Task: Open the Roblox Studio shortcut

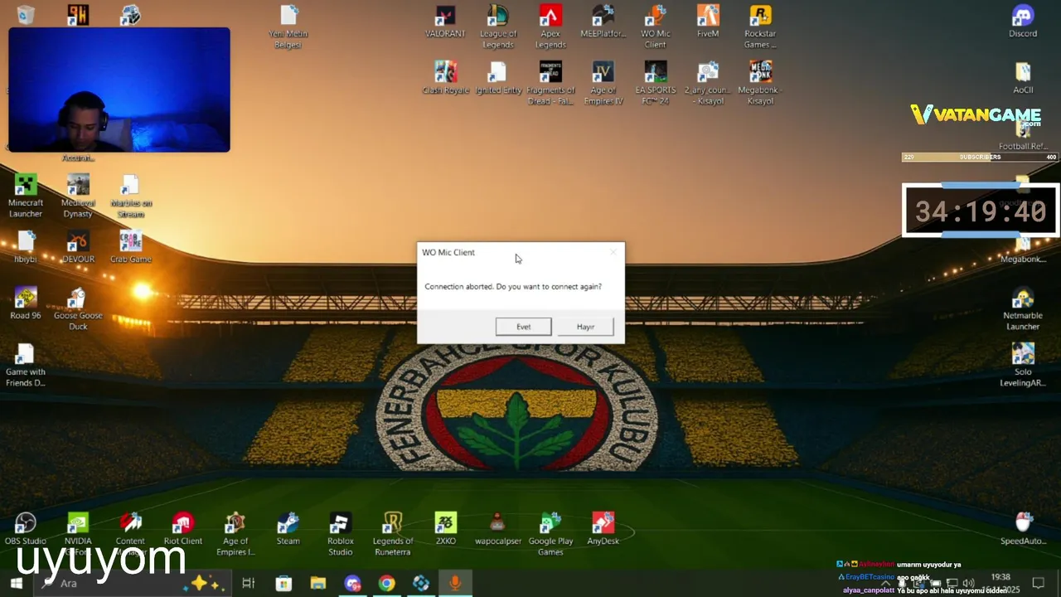Action: click(x=340, y=533)
